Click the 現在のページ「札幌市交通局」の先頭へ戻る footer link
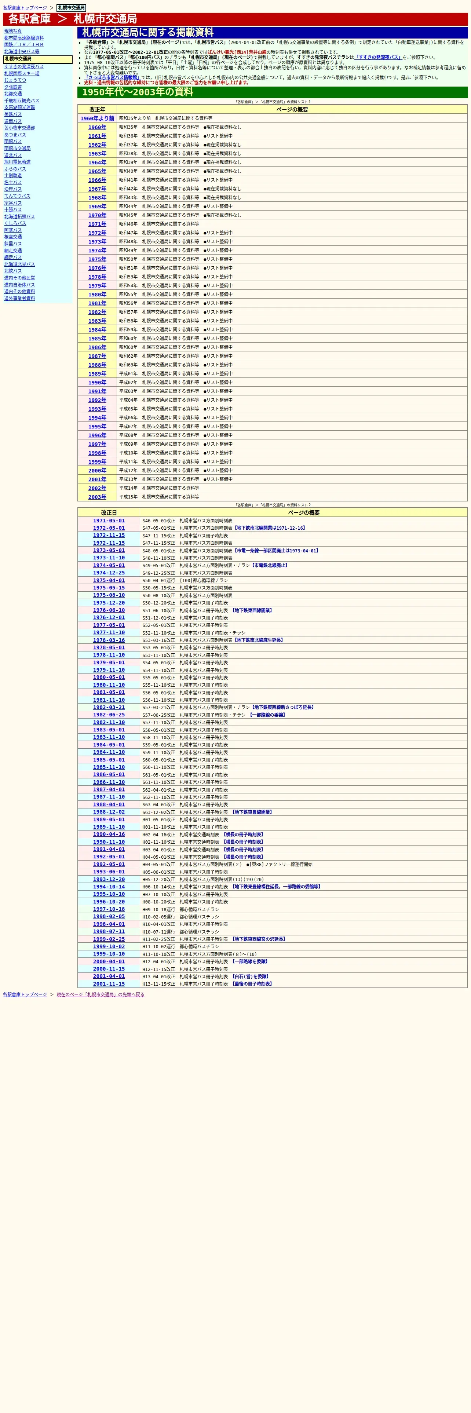Screen dimensions: 471x1413 point(101,994)
